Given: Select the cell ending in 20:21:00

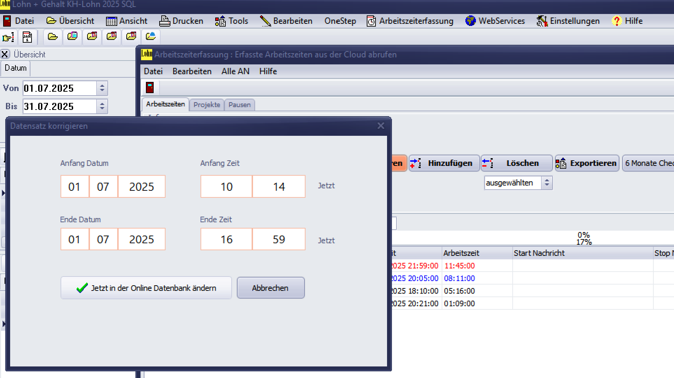Looking at the screenshot, I should [x=416, y=303].
